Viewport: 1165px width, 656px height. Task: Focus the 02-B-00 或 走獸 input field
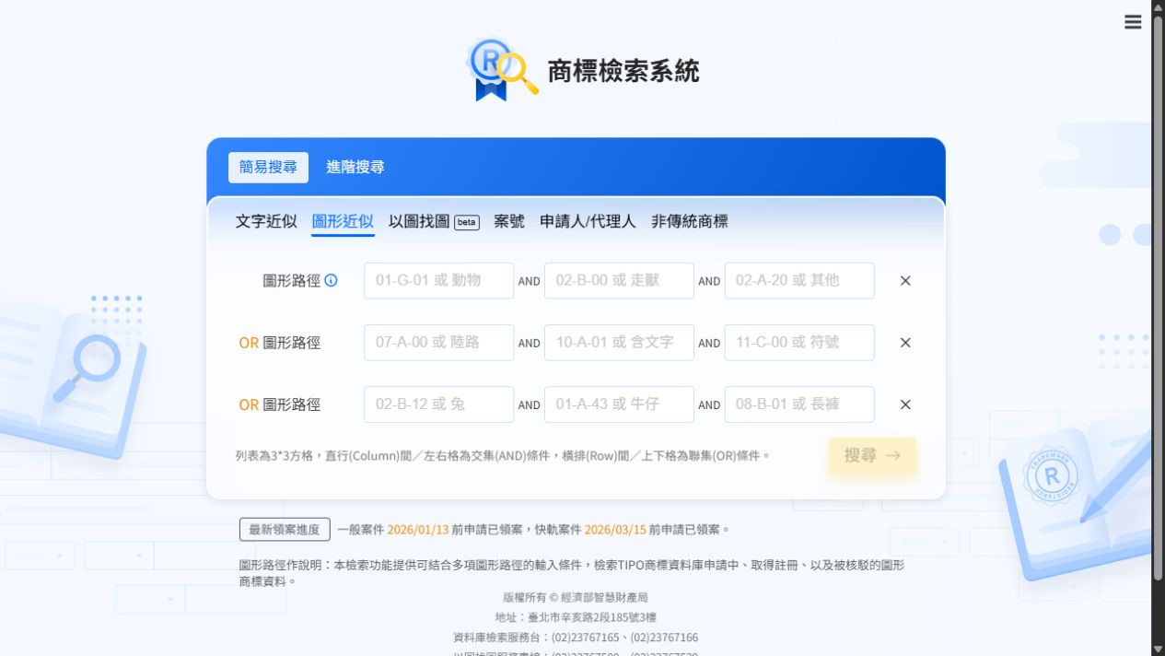coord(619,280)
